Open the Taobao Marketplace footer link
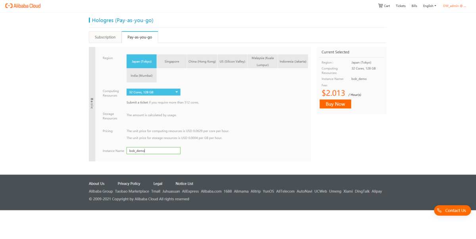Screen dimensions: 476x239 (132, 191)
